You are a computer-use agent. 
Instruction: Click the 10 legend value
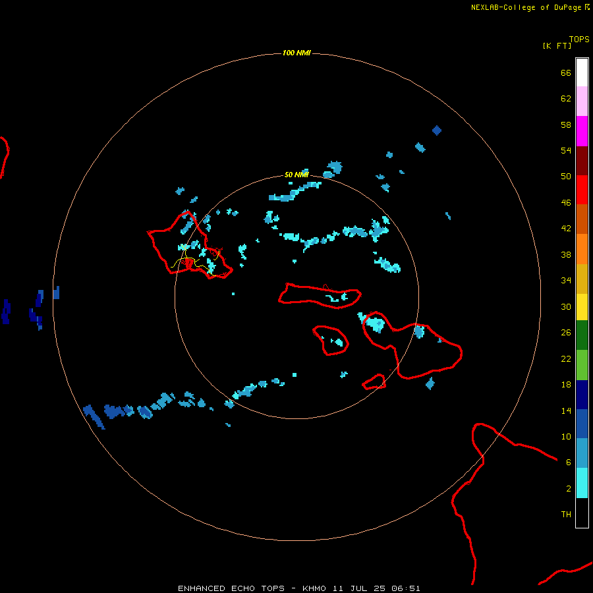[566, 437]
